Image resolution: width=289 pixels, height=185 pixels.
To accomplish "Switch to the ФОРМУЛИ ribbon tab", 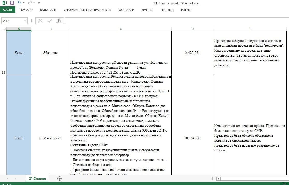I will tap(126, 10).
